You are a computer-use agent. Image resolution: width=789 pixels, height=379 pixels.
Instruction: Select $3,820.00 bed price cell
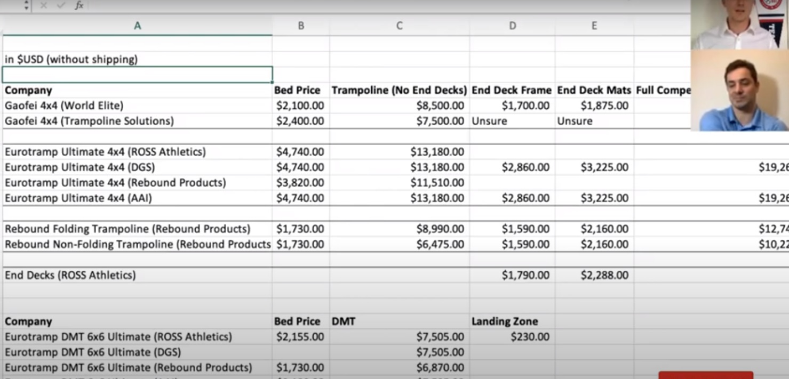301,183
